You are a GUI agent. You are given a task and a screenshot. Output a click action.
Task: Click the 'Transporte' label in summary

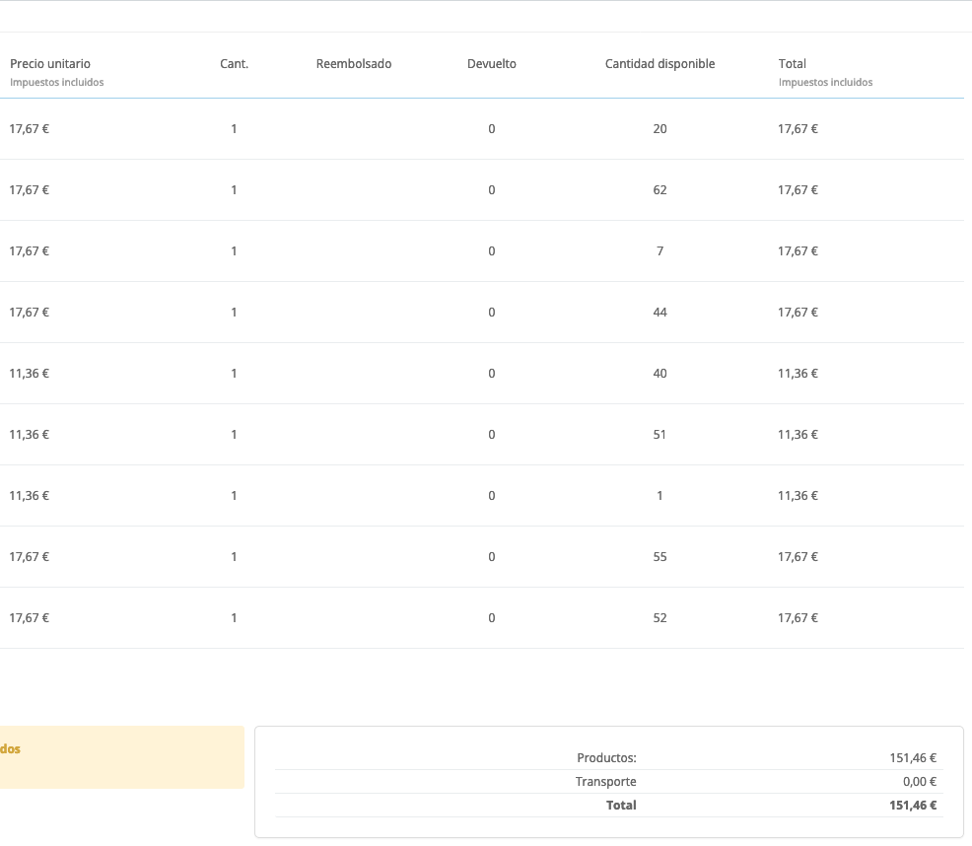coord(605,782)
